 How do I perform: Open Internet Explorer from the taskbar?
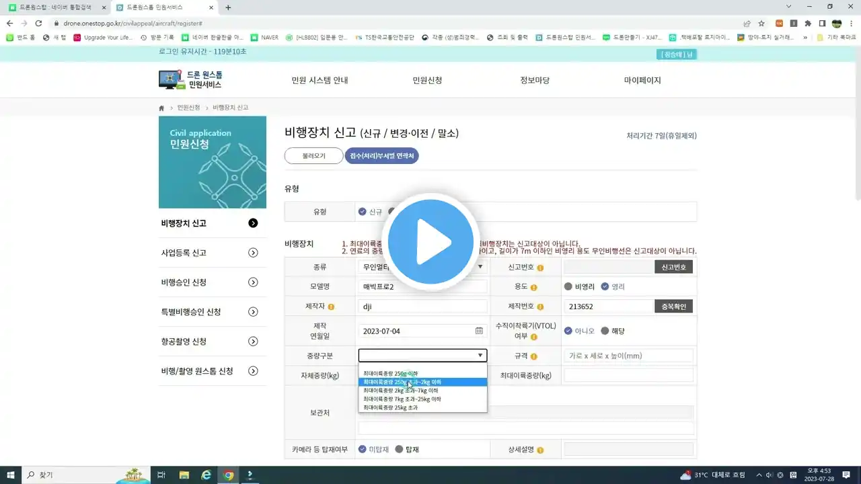click(x=207, y=475)
